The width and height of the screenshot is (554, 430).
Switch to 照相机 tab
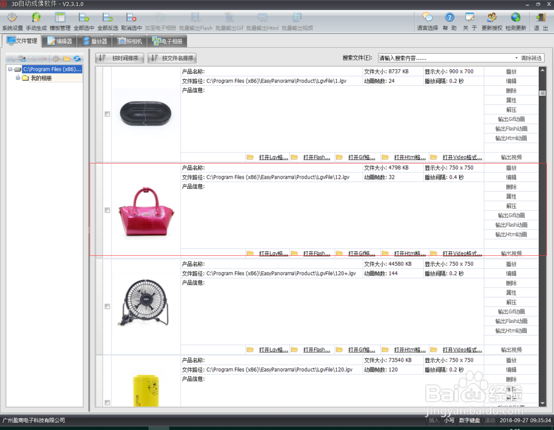click(x=130, y=42)
